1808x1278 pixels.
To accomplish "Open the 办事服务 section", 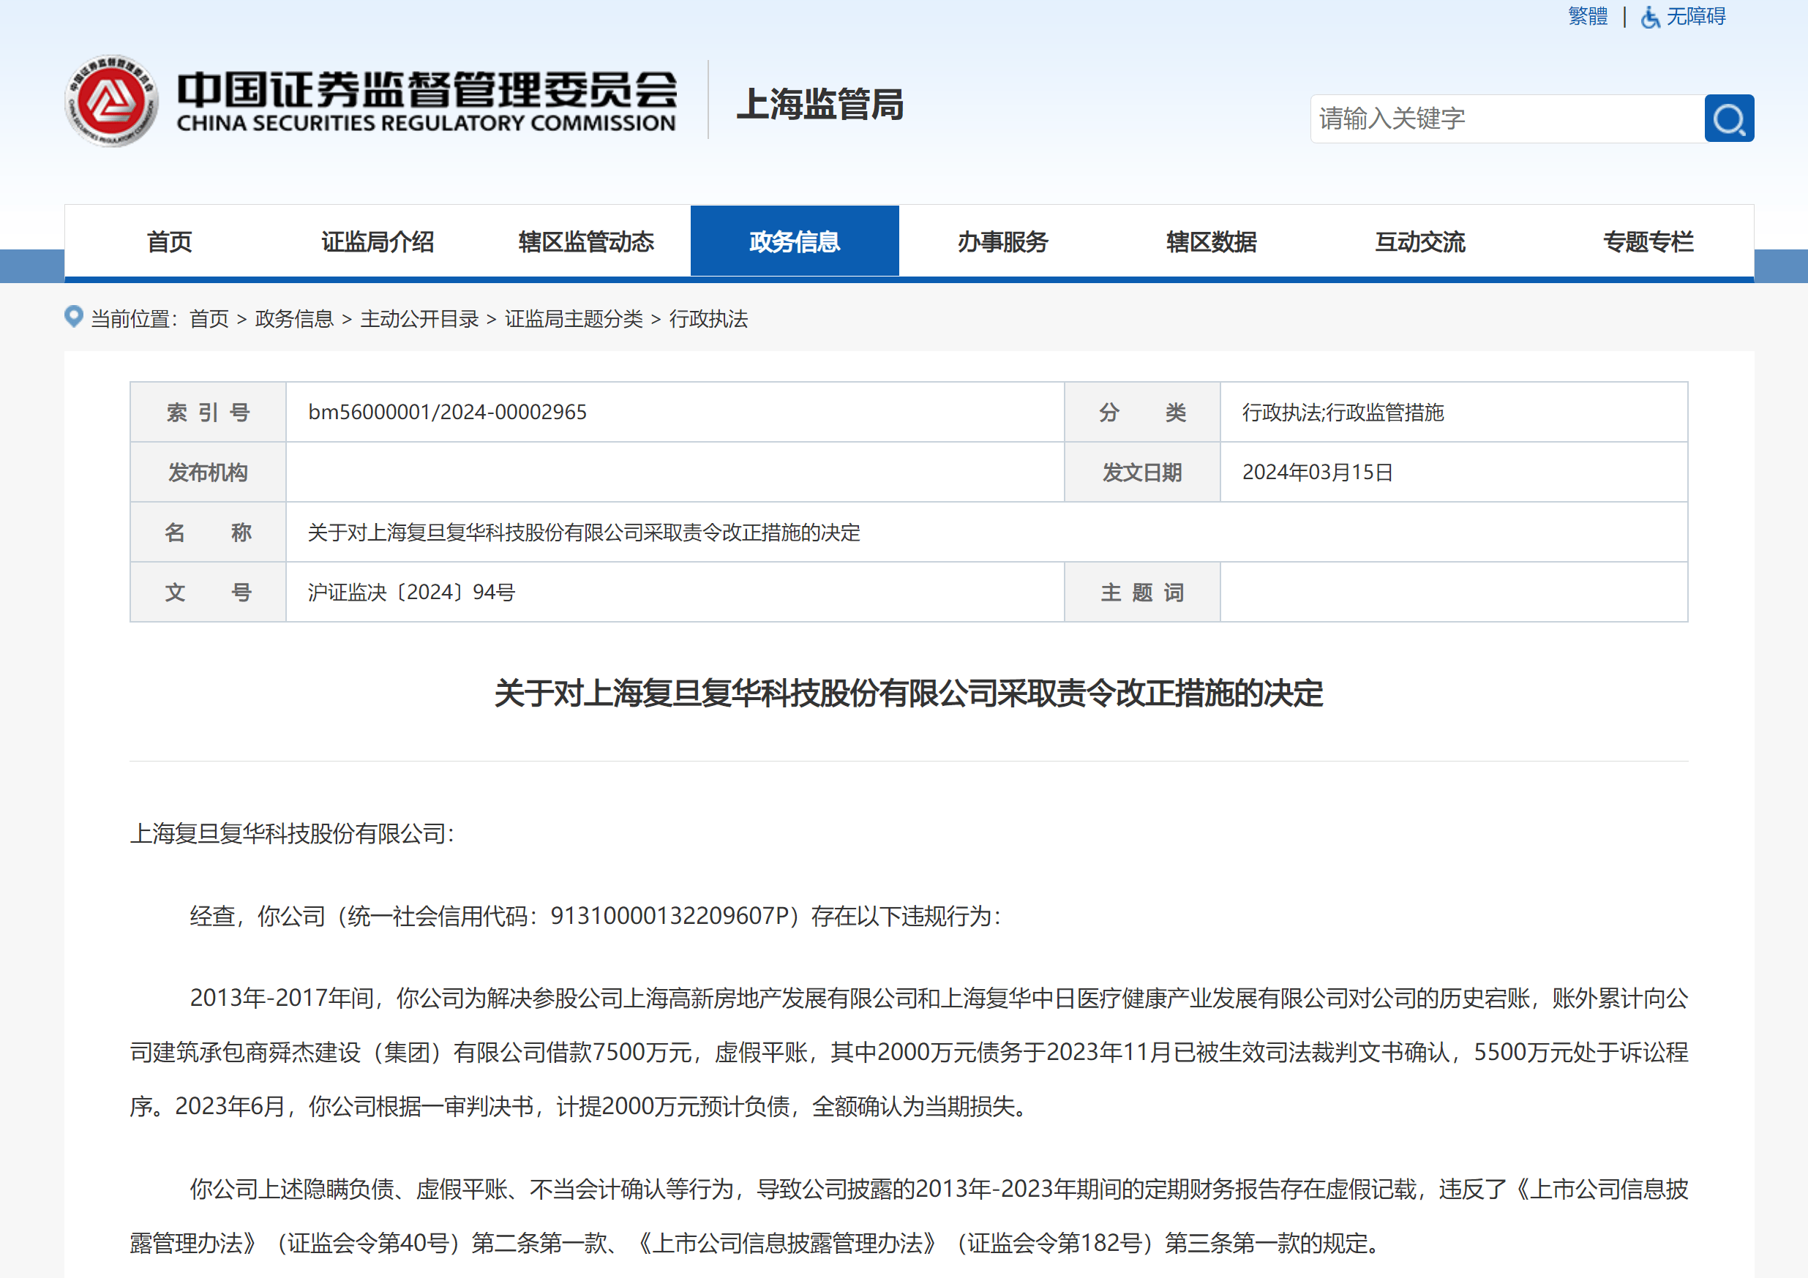I will pyautogui.click(x=1002, y=241).
